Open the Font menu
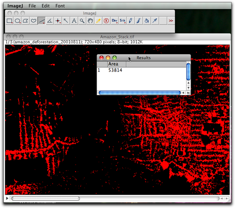Viewport: 235px width, 208px height. pyautogui.click(x=60, y=6)
